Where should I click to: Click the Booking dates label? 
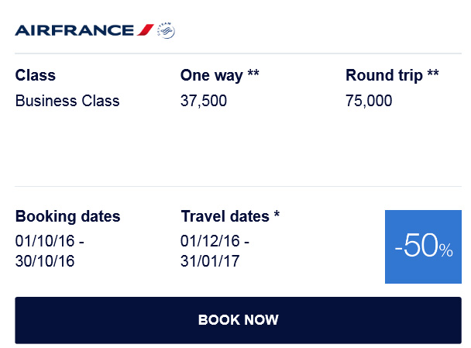[68, 216]
